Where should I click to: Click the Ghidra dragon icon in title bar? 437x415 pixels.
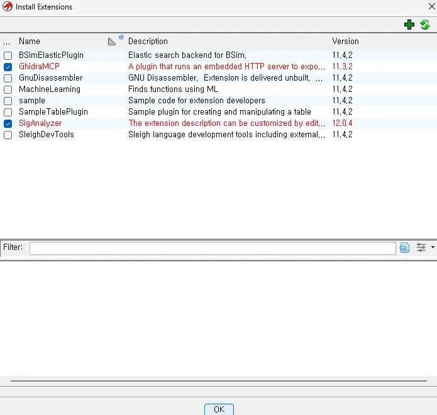7,7
